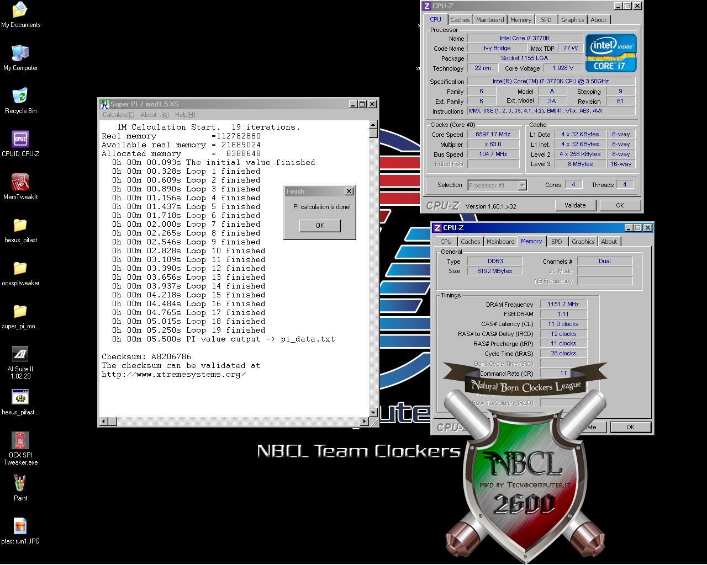Screen dimensions: 707x565
Task: Maximize the Super PI window
Action: (x=362, y=104)
